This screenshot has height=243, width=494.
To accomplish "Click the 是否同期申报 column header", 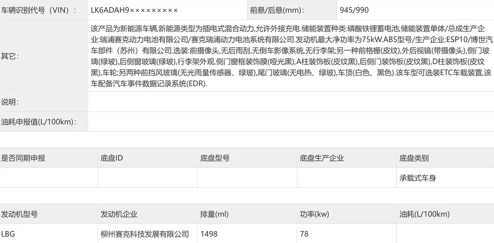I will [x=23, y=158].
